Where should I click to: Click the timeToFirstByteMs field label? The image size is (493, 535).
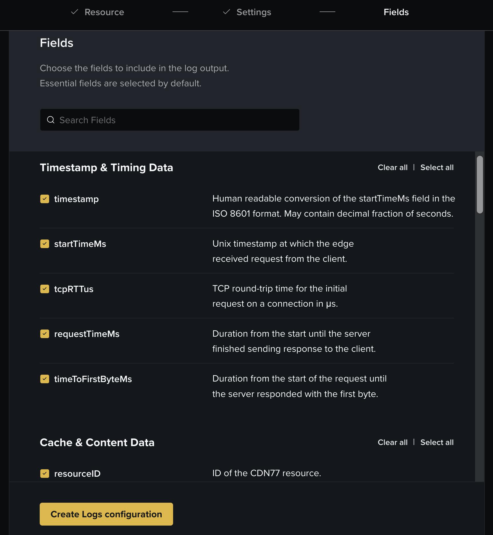tap(93, 379)
